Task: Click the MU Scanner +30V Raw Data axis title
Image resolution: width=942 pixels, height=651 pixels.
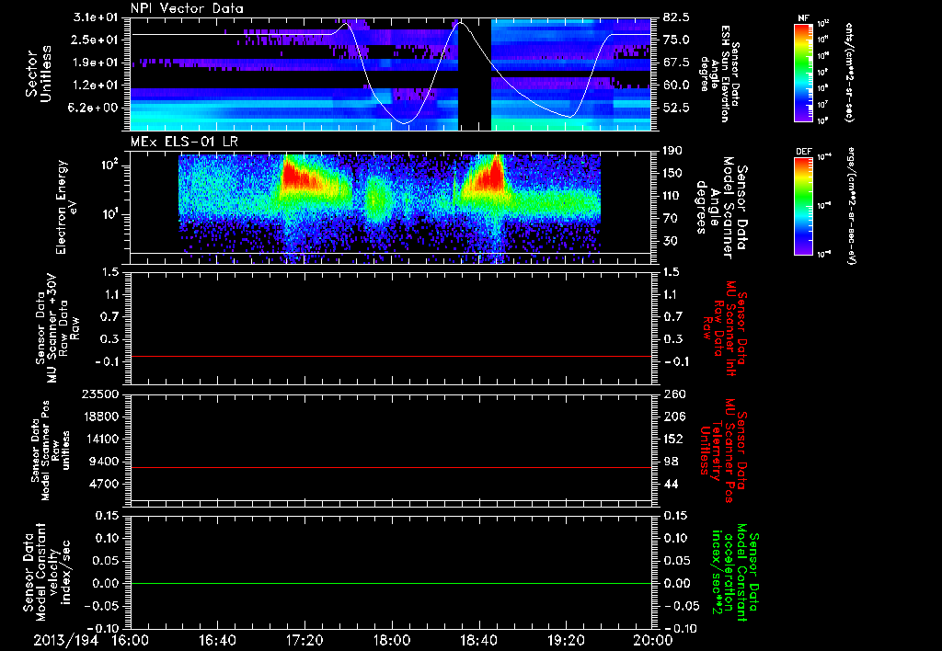Action: [x=58, y=328]
